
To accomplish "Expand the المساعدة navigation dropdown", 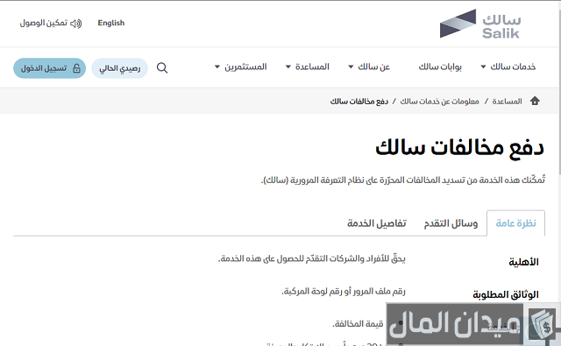I will coord(308,67).
